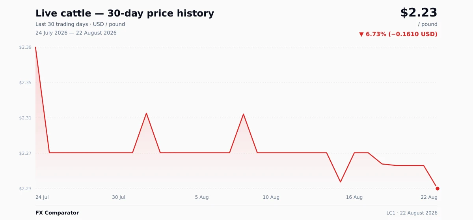Click the red endpoint dot on the chart
Viewport: 473px width, 220px height.
(x=438, y=189)
